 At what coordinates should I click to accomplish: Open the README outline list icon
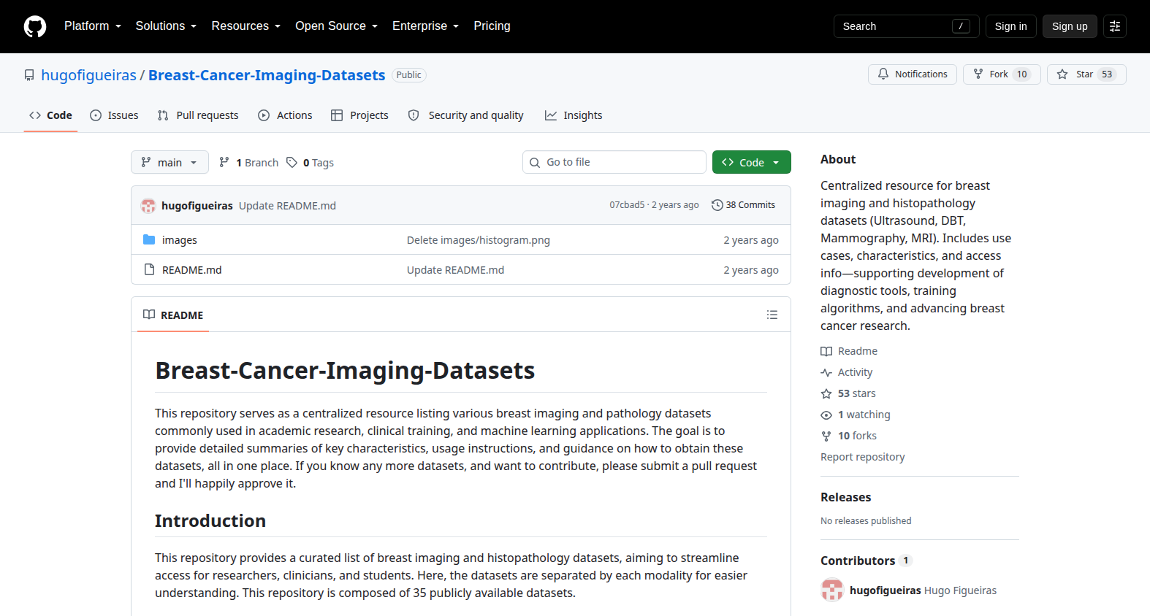point(772,315)
